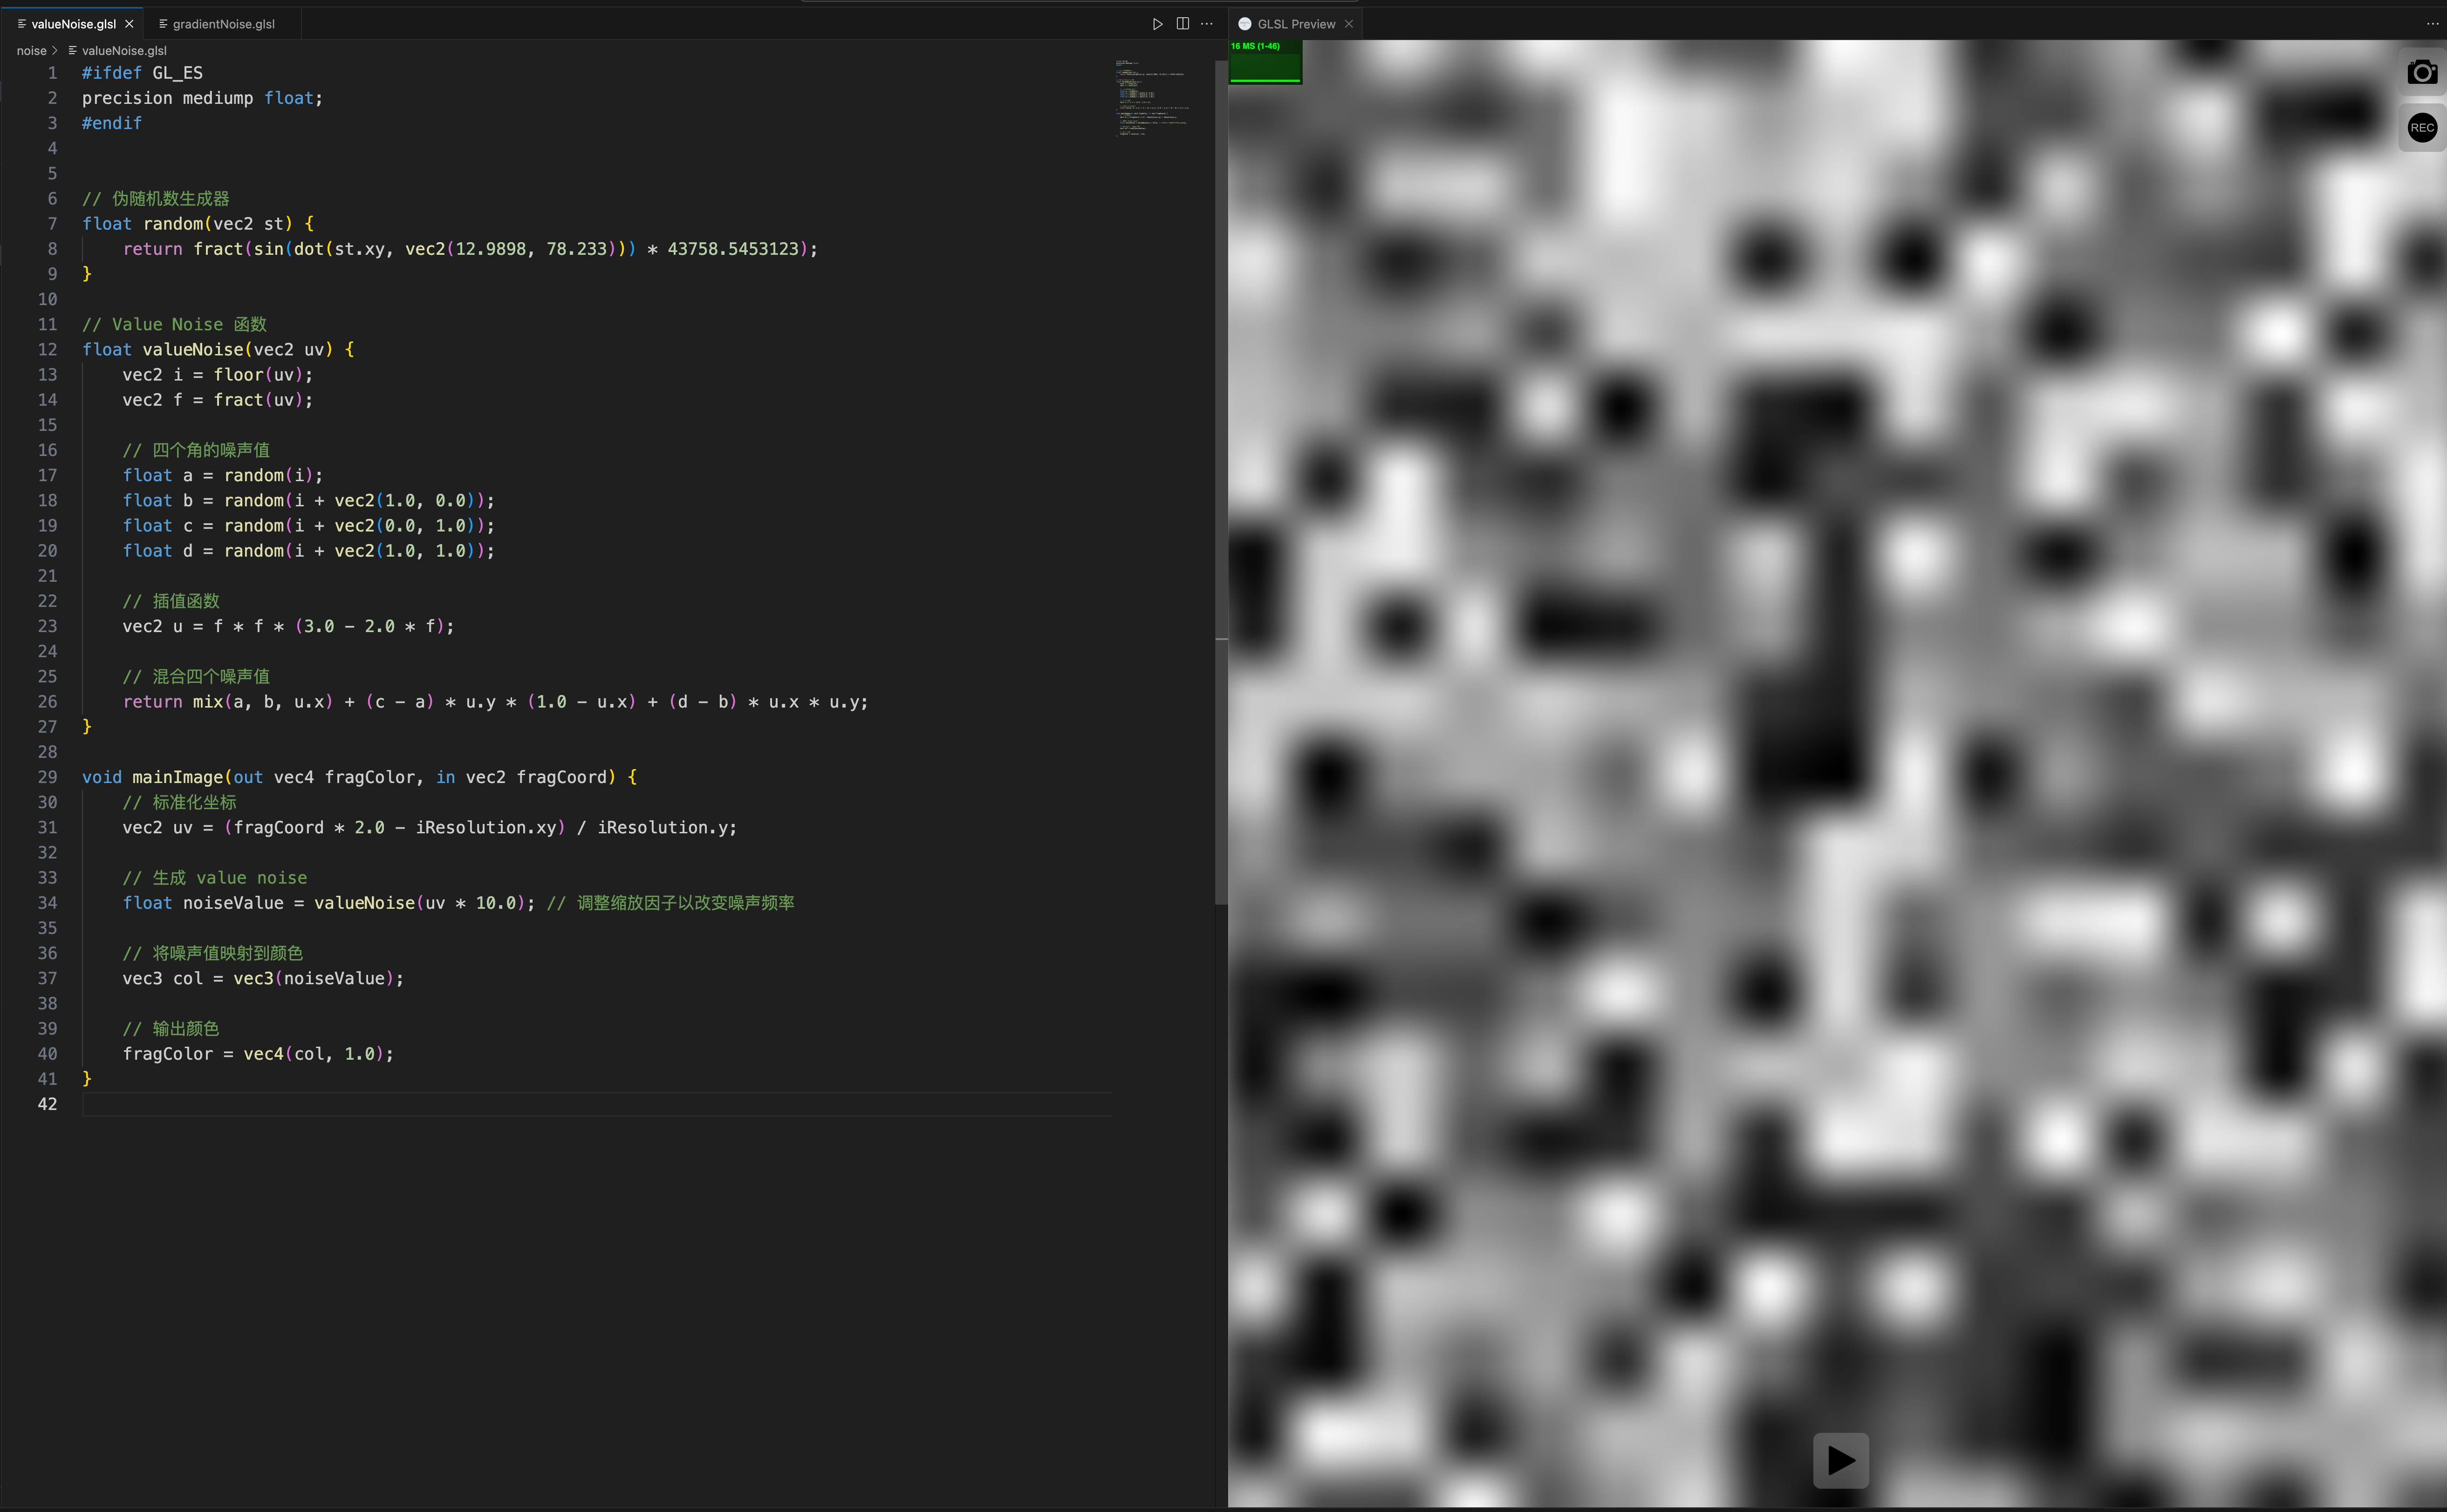Click the 'float d = random' line
Screen dimensions: 2447x1512
(x=308, y=551)
